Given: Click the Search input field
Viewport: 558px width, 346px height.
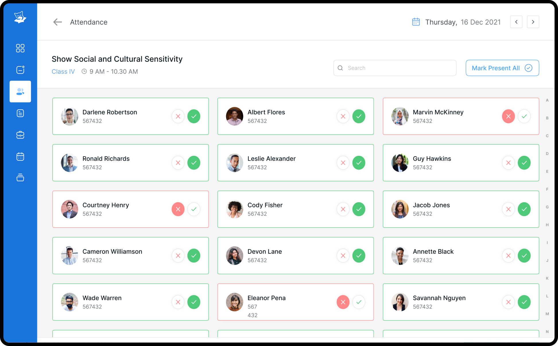Looking at the screenshot, I should click(395, 68).
